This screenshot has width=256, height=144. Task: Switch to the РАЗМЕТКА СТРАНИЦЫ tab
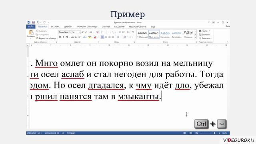(87, 27)
